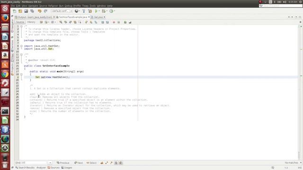This screenshot has width=303, height=170.
Task: Click the quick search box at top right
Action: (x=281, y=6)
